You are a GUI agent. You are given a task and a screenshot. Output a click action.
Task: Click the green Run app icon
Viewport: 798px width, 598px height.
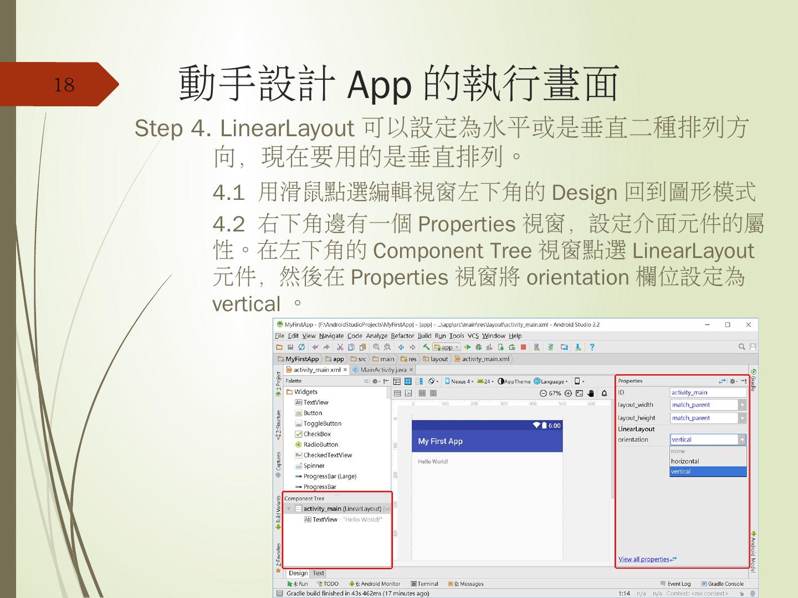point(467,347)
